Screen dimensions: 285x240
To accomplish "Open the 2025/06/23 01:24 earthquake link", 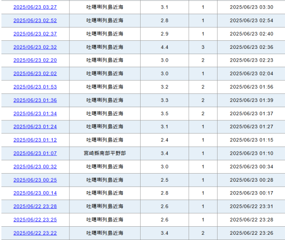I will point(35,127).
